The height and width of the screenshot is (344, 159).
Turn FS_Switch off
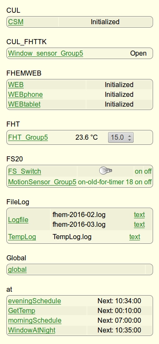pos(148,171)
